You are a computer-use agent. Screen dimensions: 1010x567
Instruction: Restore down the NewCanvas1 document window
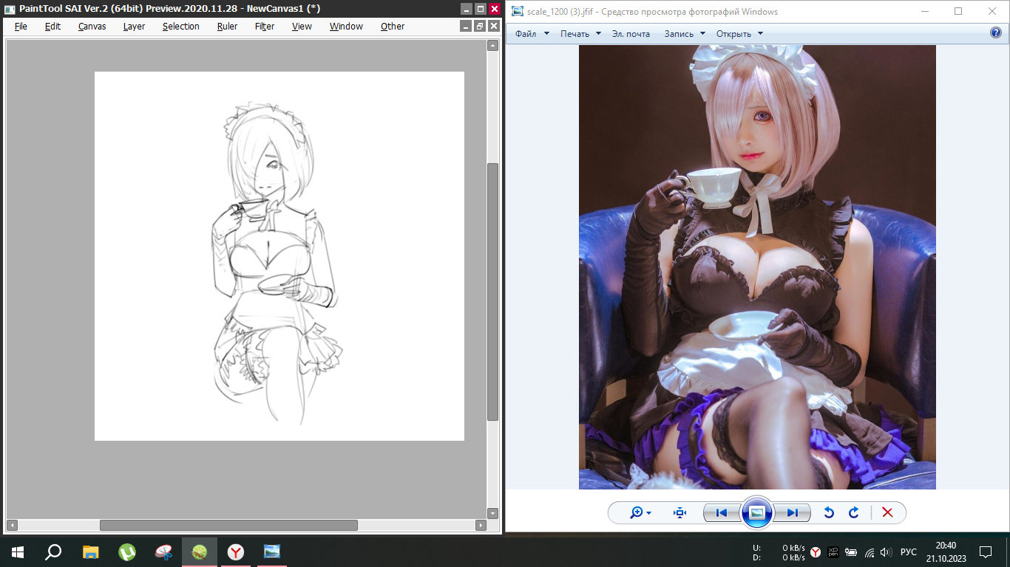pos(480,26)
